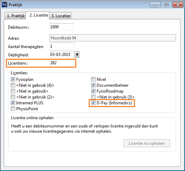
Task: Toggle the <Niet in gebruik (4)> checkbox
Action: pyautogui.click(x=13, y=85)
